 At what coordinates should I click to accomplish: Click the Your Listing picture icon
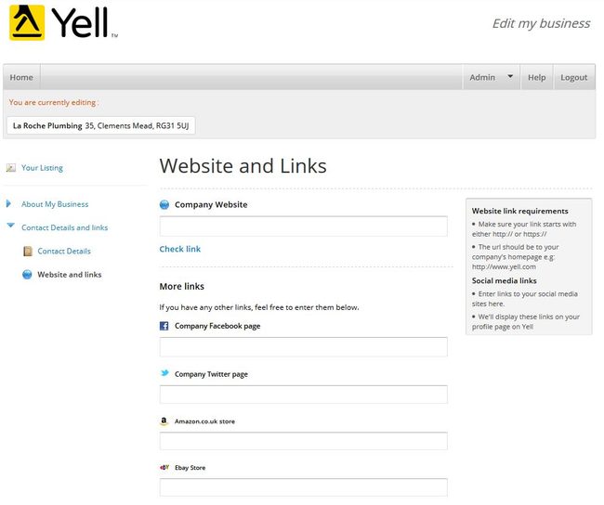[11, 168]
